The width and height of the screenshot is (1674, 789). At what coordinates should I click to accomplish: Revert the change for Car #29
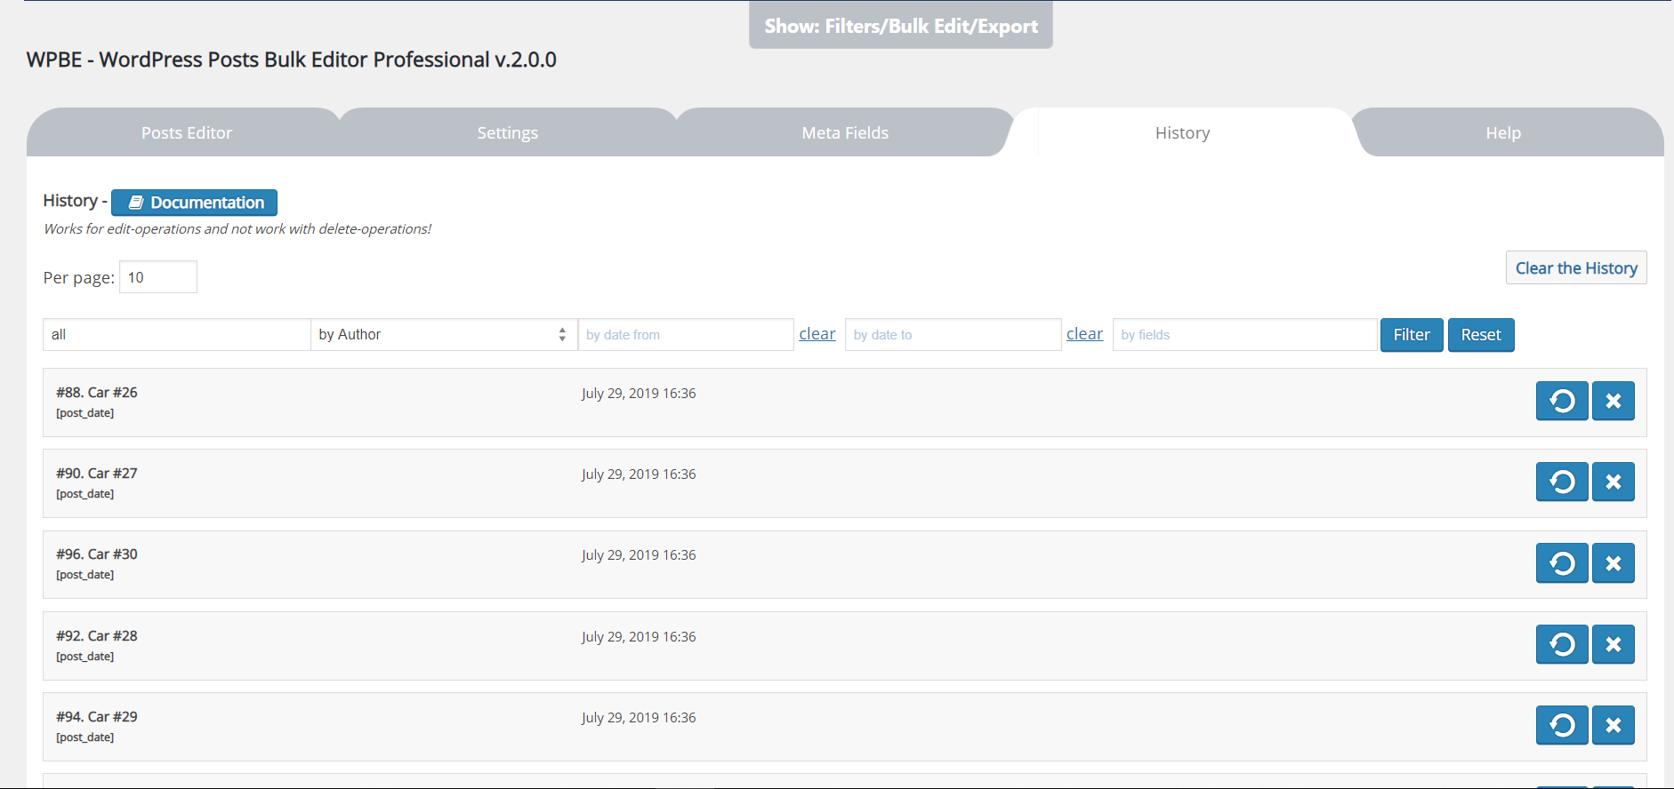(x=1561, y=725)
